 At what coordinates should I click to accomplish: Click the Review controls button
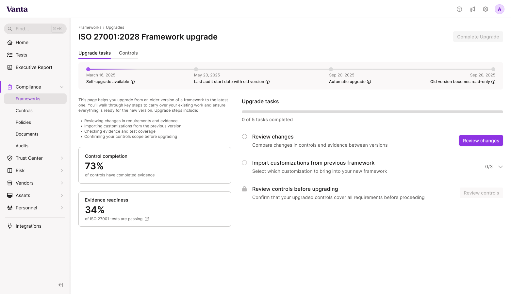[x=481, y=193]
